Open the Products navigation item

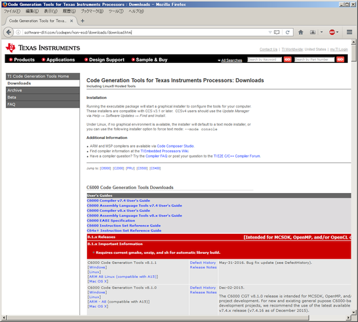(21, 59)
